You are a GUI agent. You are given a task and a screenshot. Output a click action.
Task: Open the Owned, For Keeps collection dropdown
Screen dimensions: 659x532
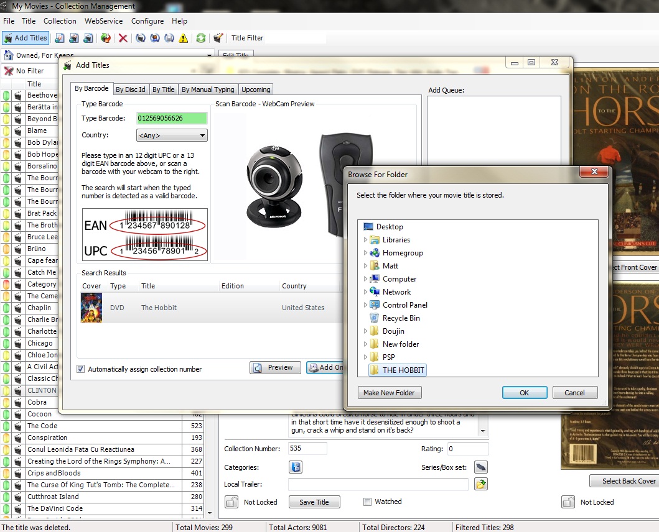(210, 55)
